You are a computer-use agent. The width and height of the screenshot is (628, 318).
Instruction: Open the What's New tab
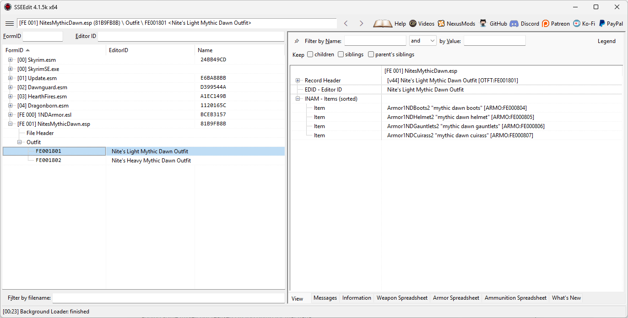click(x=566, y=298)
